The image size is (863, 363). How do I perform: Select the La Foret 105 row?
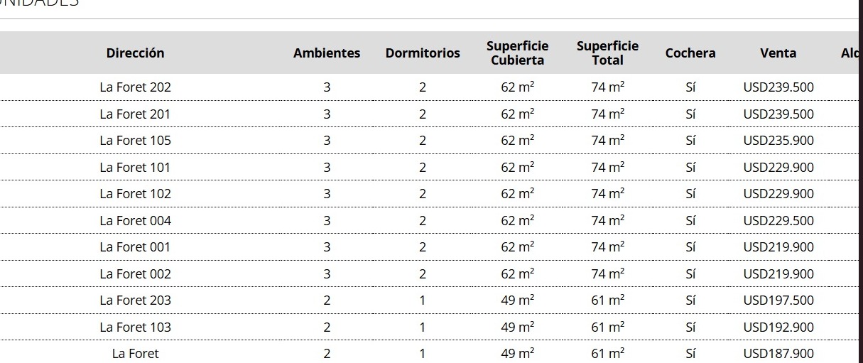coord(135,141)
